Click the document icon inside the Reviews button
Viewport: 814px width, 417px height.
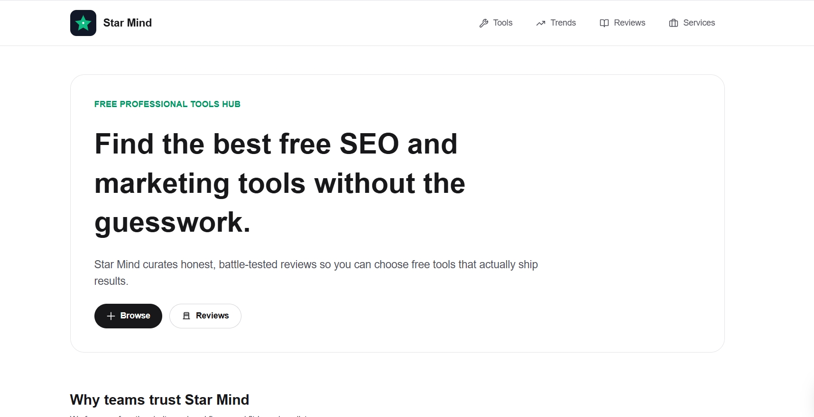pos(187,316)
